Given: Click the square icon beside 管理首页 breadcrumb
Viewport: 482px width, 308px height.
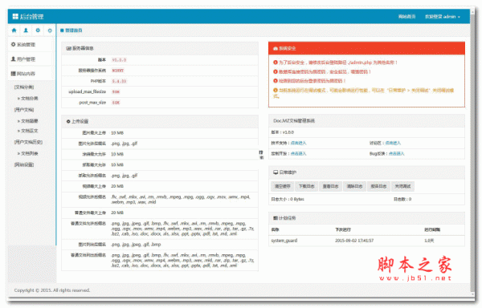Looking at the screenshot, I should [62, 30].
